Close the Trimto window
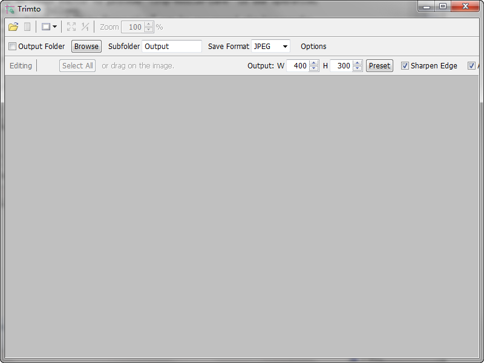The width and height of the screenshot is (484, 363). 465,7
